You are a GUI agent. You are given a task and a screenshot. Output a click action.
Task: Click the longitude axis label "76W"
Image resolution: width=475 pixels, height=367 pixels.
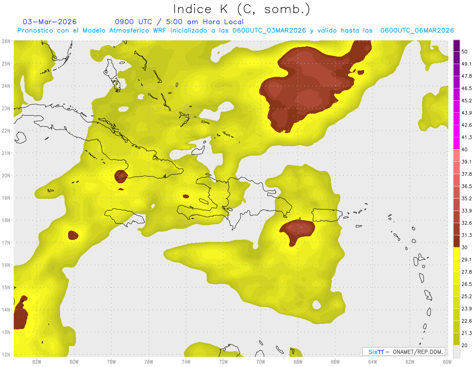click(x=148, y=361)
